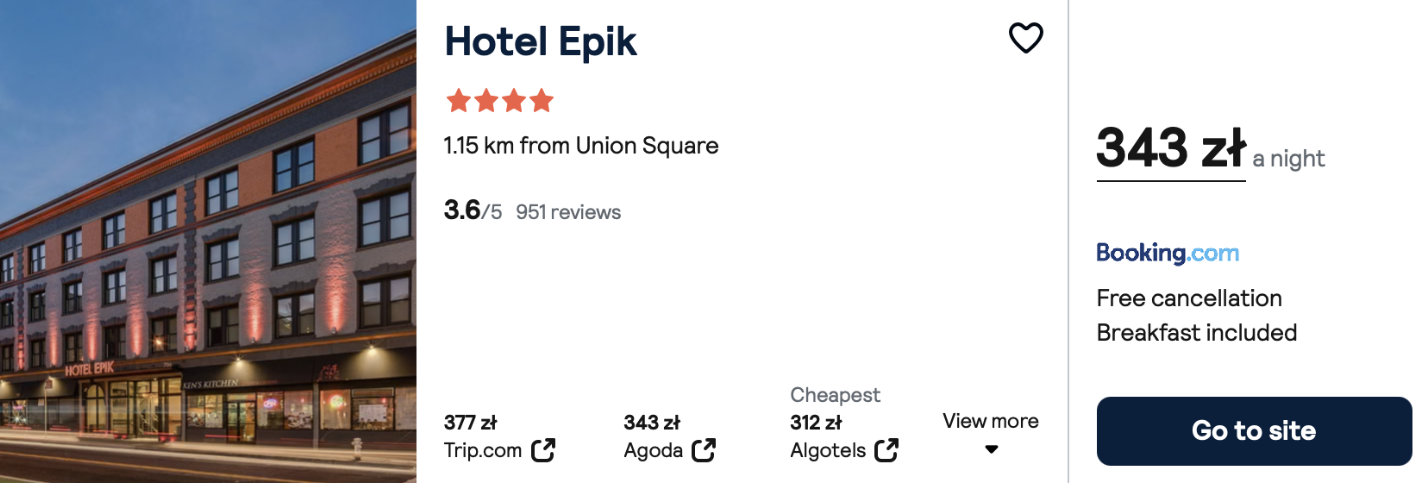Viewport: 1428px width, 483px height.
Task: Click the distance from Union Square text
Action: 581,146
